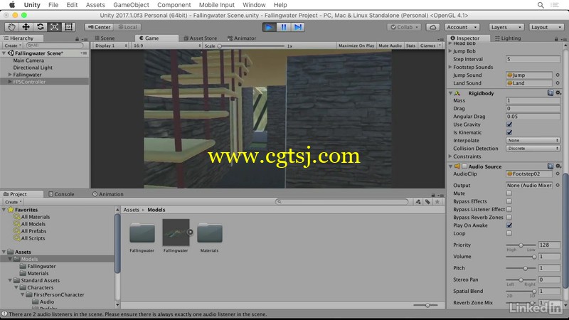Open the GameObject menu

pyautogui.click(x=131, y=5)
